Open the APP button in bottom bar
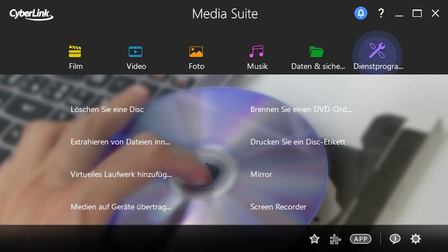 pyautogui.click(x=361, y=239)
